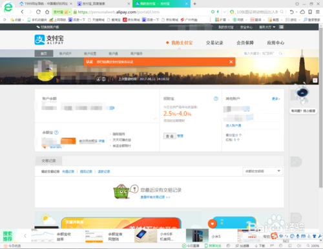Click the 100% zoom magnifier icon
Image resolution: width=323 pixels, height=249 pixels.
coord(308,246)
